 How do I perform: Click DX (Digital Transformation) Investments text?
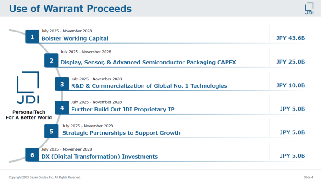[x=100, y=157]
